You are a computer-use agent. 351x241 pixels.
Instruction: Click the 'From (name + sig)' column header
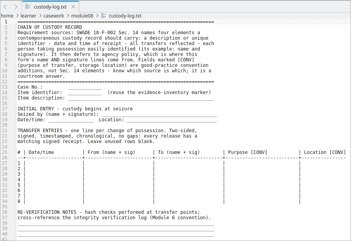[111, 152]
